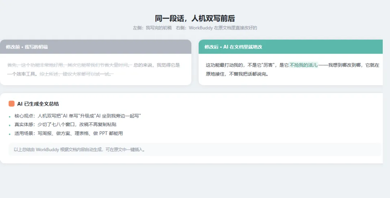The width and height of the screenshot is (390, 198).
Task: Click the orange square icon beside AI 已生成全文总结
Action: point(12,104)
